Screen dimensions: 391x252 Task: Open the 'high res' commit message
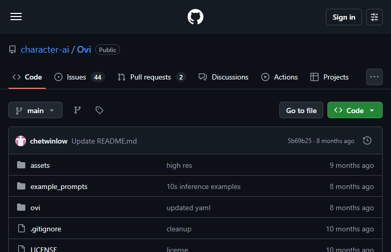[x=179, y=165]
